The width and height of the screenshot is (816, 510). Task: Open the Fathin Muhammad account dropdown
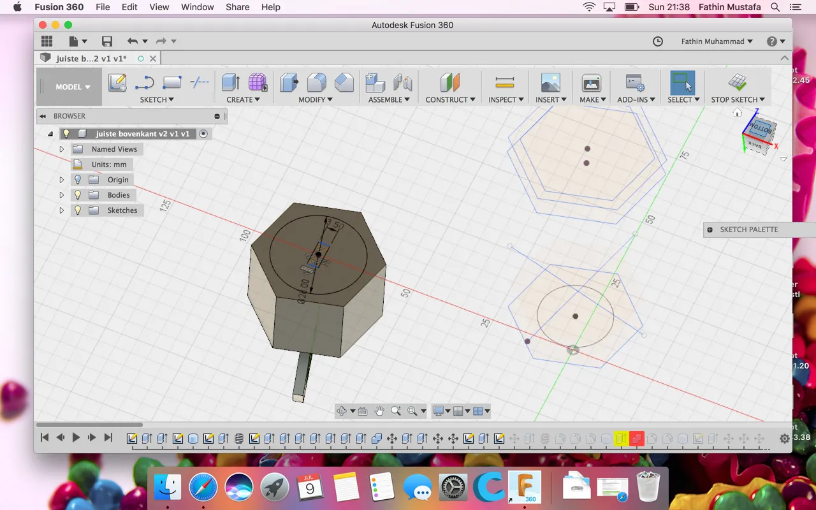(x=717, y=41)
